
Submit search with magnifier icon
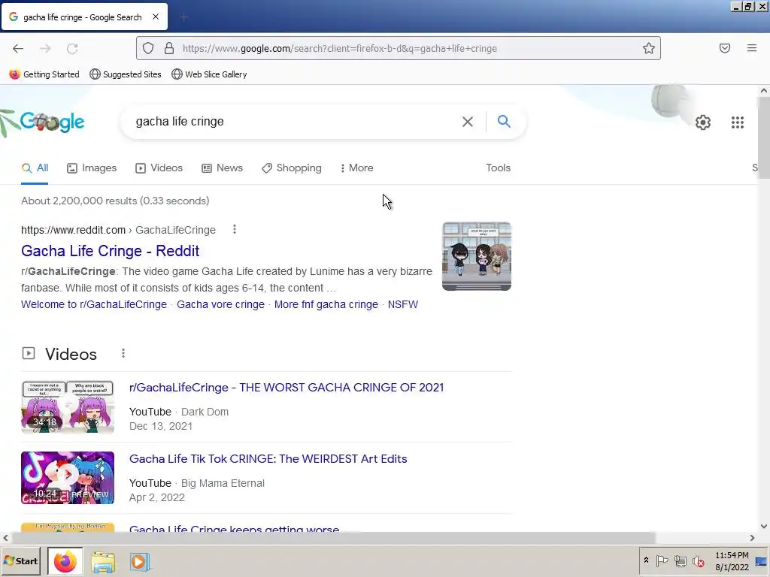[x=504, y=121]
